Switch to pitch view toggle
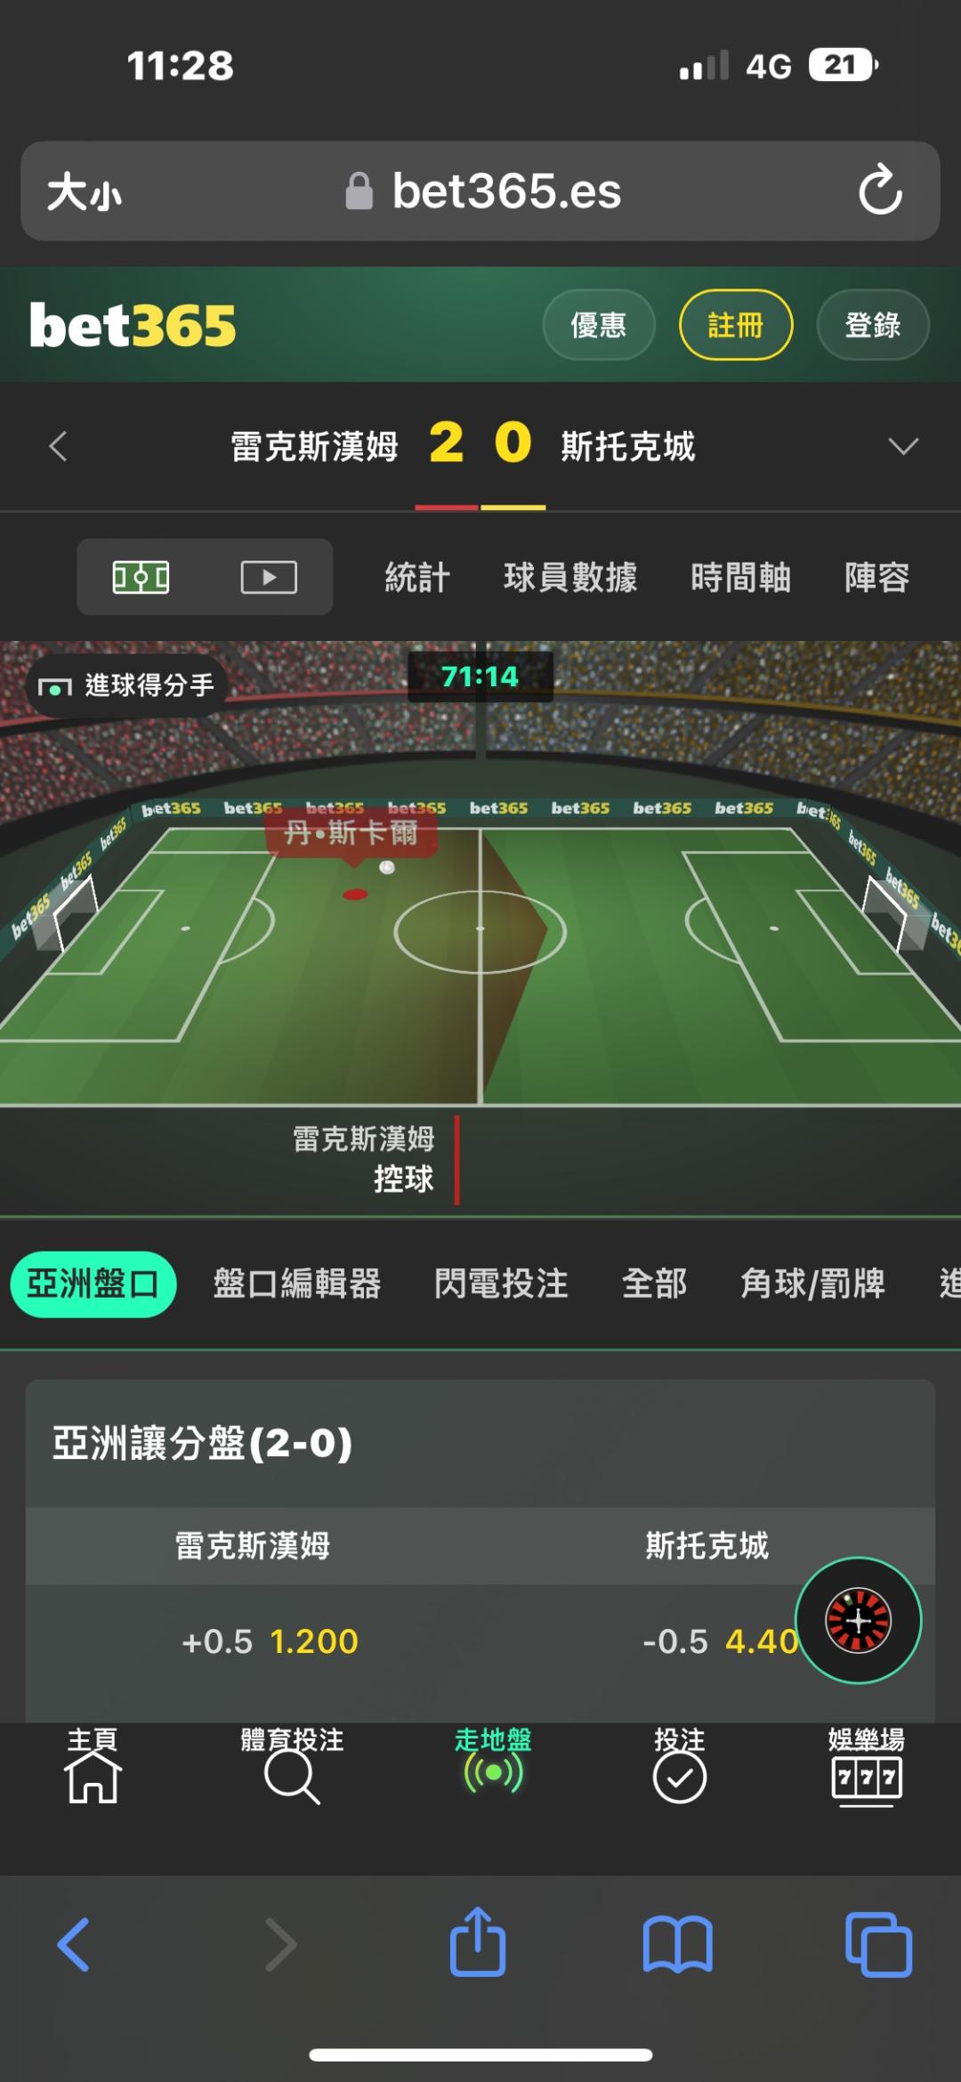 (141, 577)
